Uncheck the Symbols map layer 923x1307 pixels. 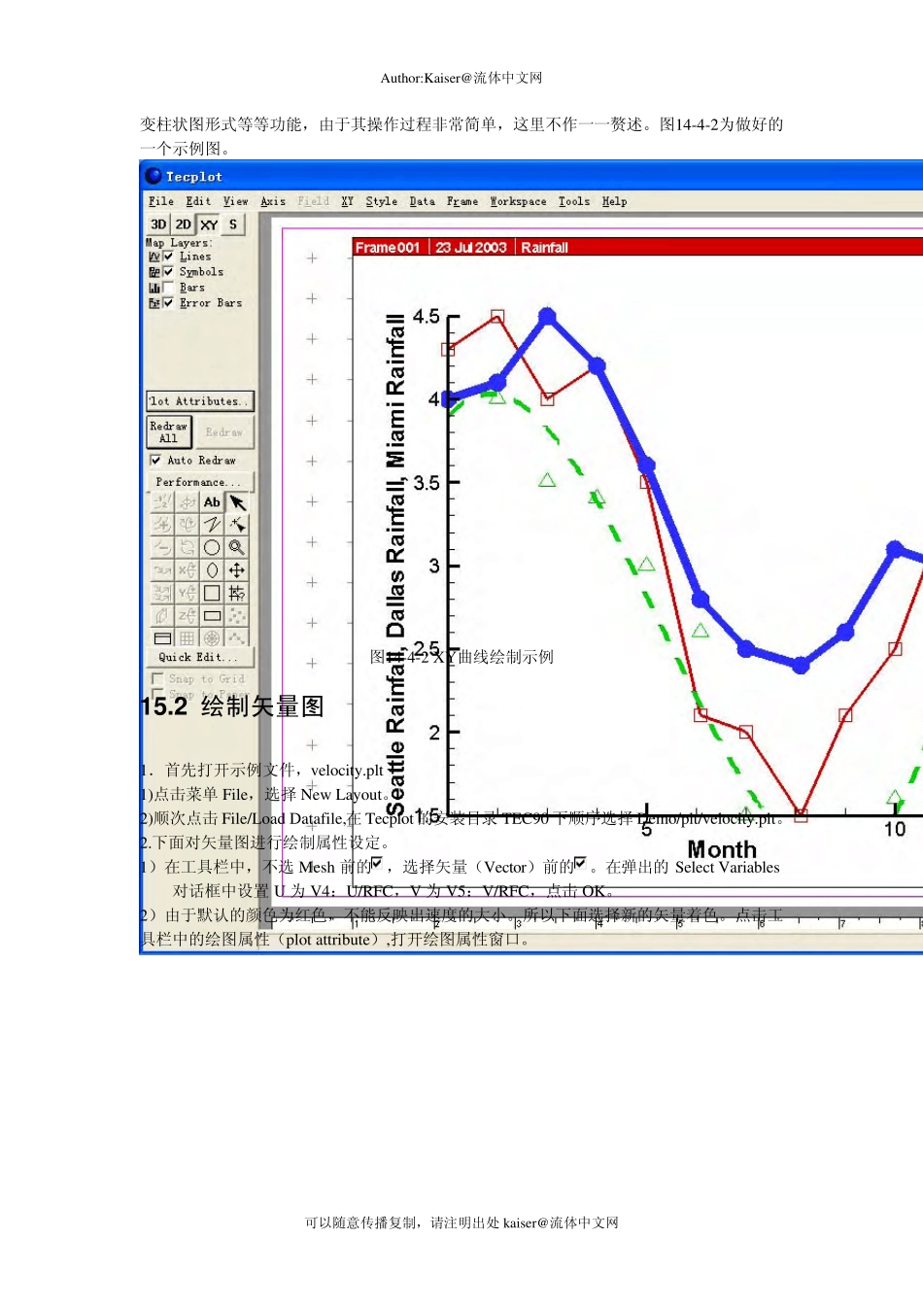(x=168, y=272)
